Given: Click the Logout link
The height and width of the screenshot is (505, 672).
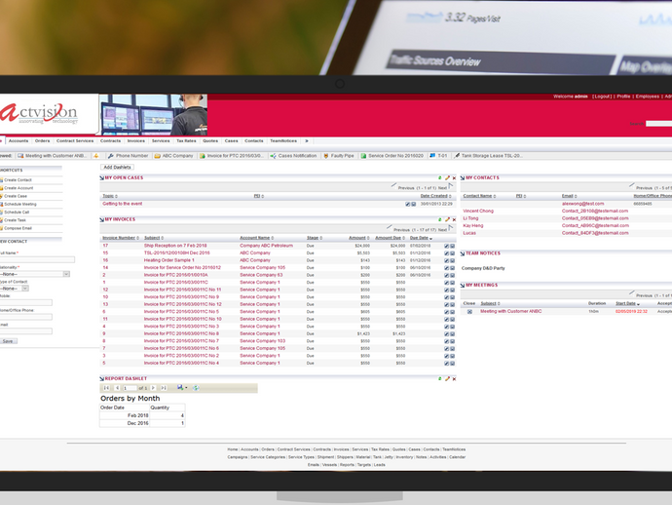Looking at the screenshot, I should pyautogui.click(x=602, y=97).
